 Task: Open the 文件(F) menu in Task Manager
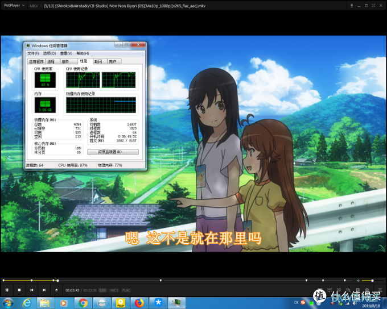[33, 53]
